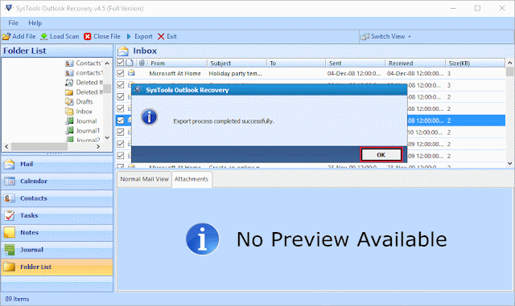Toggle the checkbox in the second email row
Viewport: 515px width, 306px height.
pyautogui.click(x=121, y=85)
